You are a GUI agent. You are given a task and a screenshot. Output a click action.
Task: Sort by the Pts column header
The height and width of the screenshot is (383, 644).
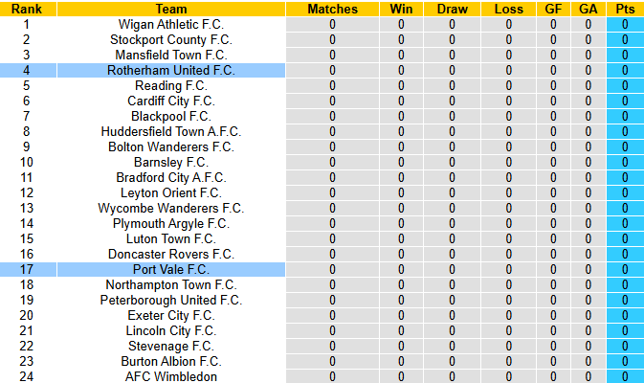[625, 9]
